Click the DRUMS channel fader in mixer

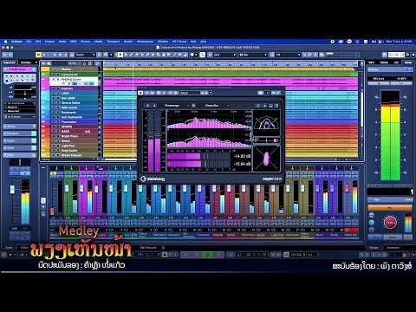(214, 189)
